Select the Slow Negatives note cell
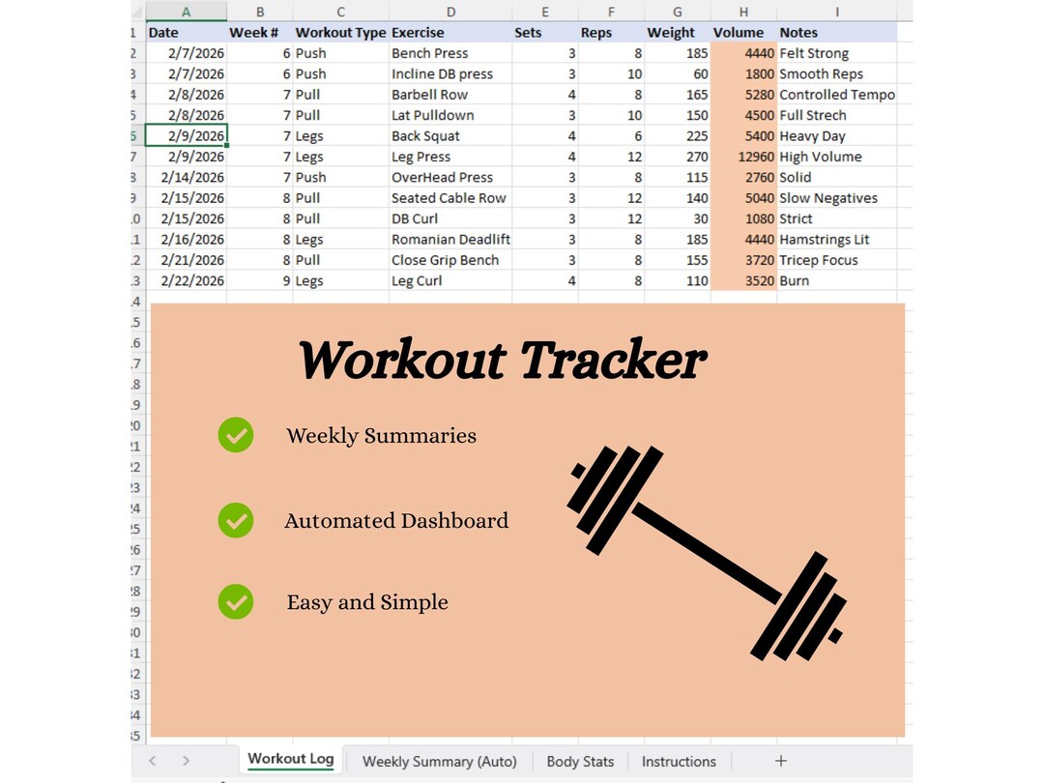The image size is (1044, 783). pos(837,198)
